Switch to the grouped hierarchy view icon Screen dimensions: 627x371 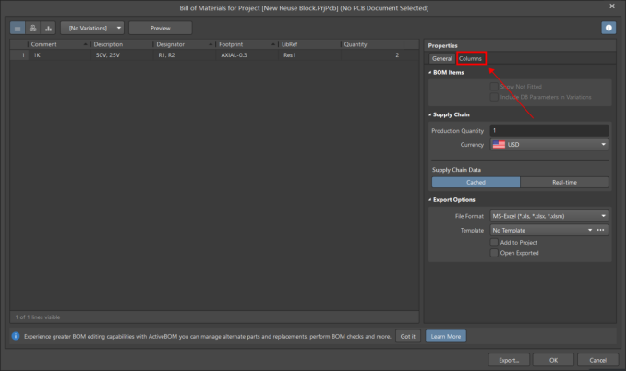tap(33, 28)
